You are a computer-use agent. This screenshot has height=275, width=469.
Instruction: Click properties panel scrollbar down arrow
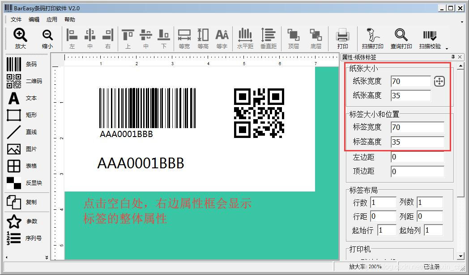[x=460, y=256]
